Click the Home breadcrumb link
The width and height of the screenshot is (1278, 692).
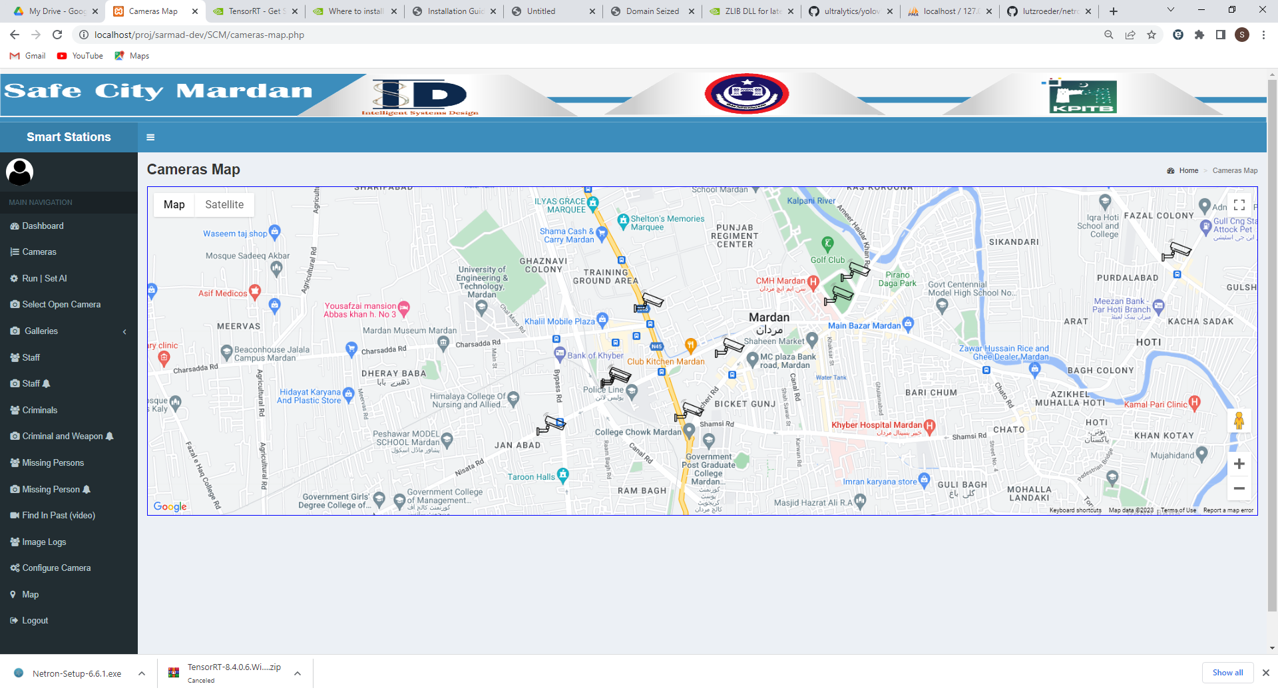pyautogui.click(x=1188, y=171)
